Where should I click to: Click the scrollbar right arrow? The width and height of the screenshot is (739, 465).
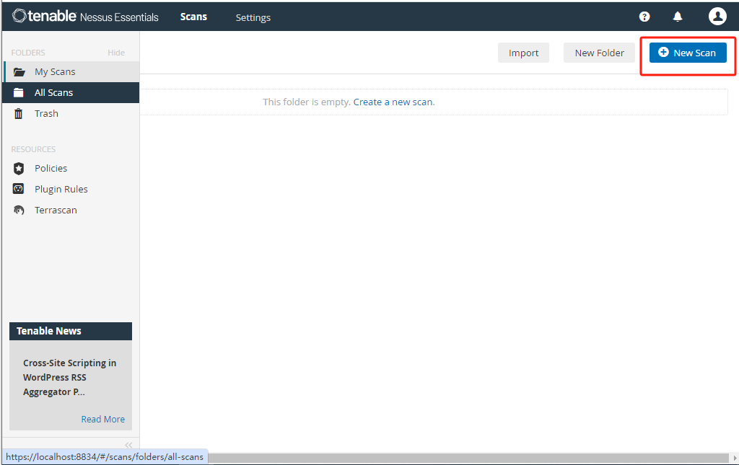click(x=734, y=458)
